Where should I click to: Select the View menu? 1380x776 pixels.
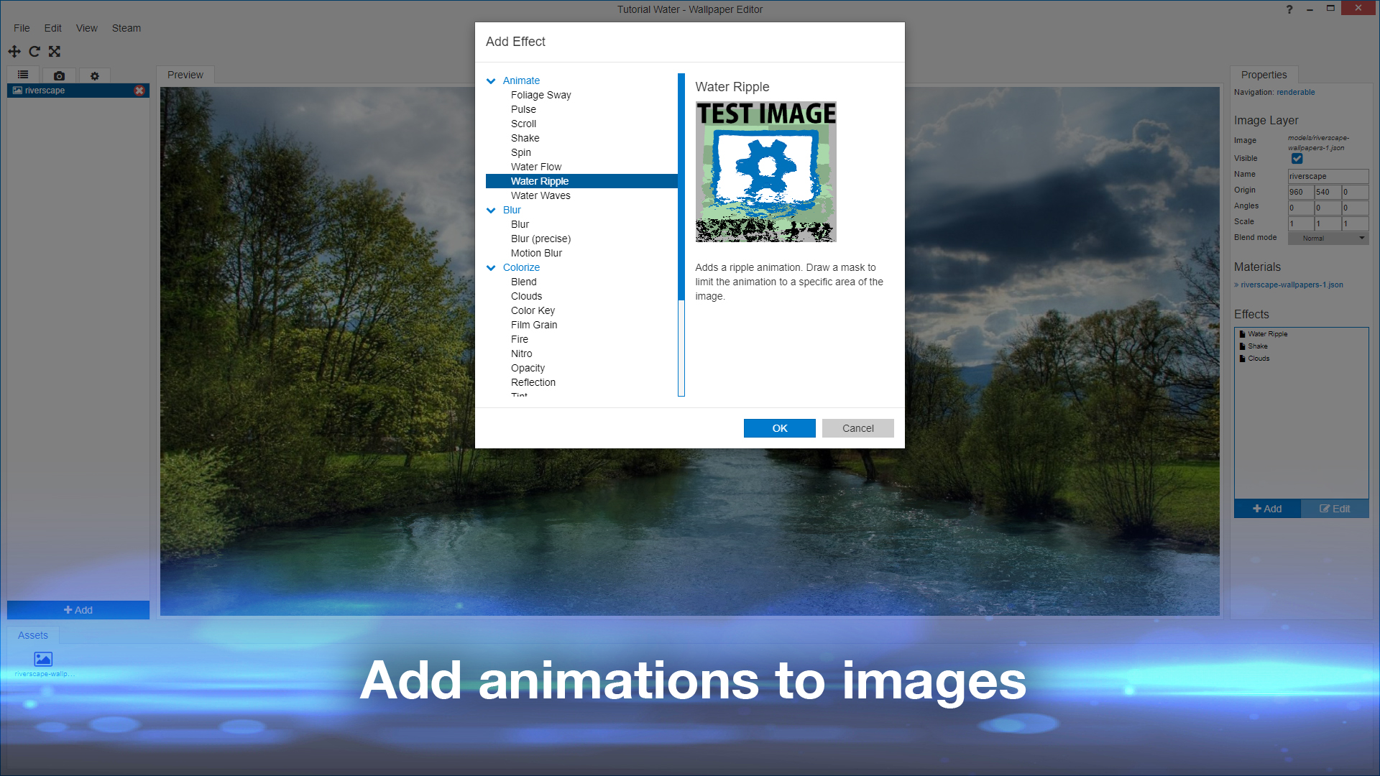tap(86, 27)
